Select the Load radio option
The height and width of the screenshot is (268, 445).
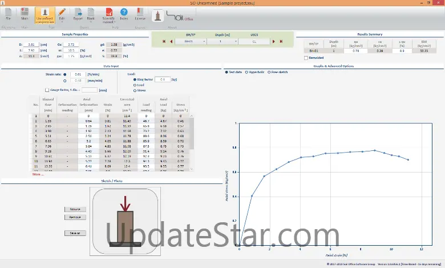tap(135, 85)
